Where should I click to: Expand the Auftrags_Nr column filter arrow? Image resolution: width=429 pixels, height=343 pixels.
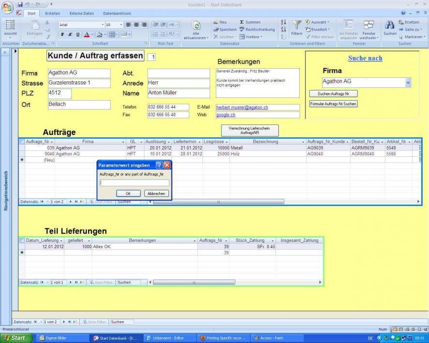click(x=52, y=141)
